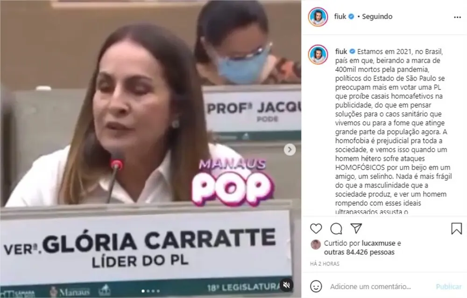
Task: Save the post with the bookmark icon
Action: point(456,229)
